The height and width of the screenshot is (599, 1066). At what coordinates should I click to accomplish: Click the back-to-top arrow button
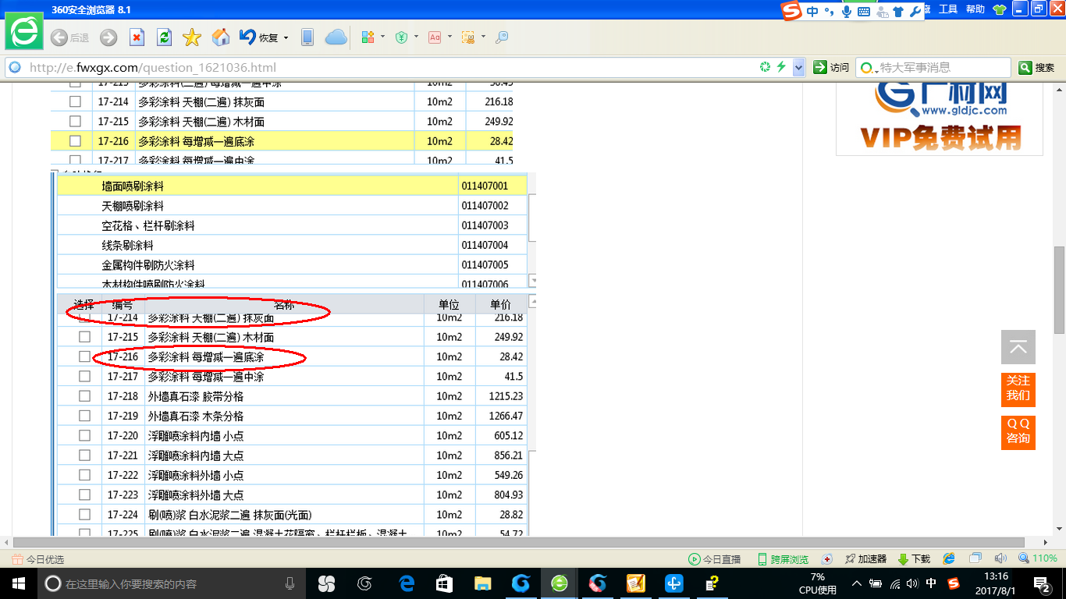click(1018, 347)
